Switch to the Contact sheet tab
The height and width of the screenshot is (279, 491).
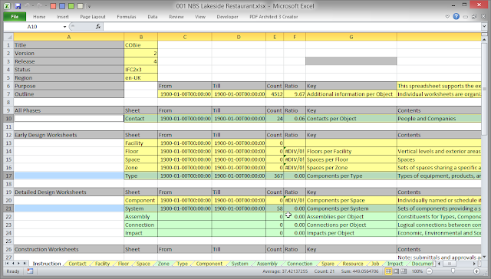pyautogui.click(x=77, y=264)
